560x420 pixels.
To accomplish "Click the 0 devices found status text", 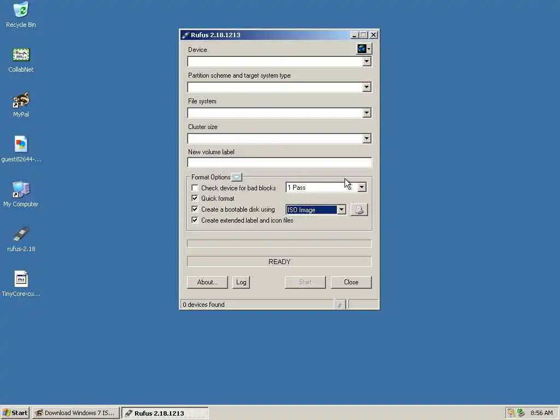I will click(x=203, y=305).
